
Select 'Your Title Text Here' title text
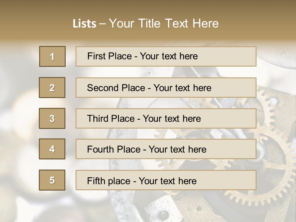[x=164, y=23]
